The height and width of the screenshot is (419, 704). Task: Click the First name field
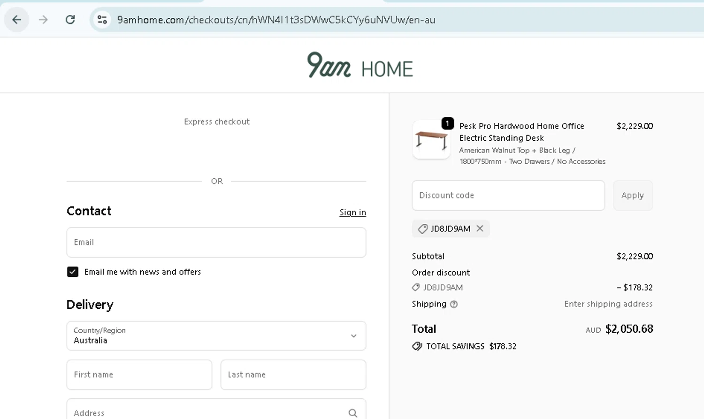[x=139, y=375]
